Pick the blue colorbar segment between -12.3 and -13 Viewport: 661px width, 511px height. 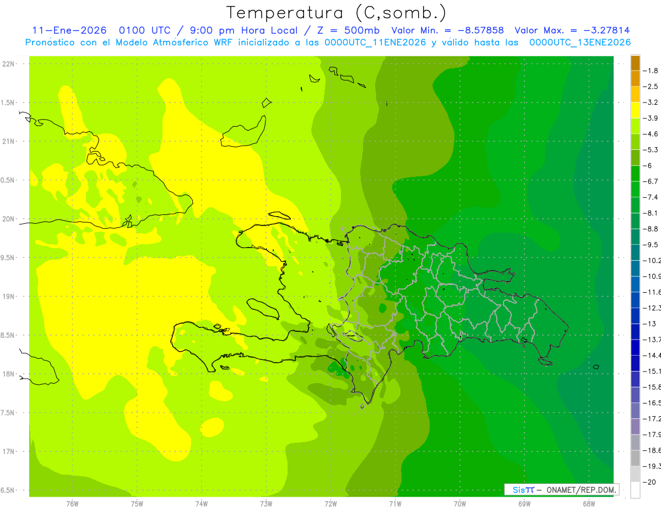click(x=635, y=316)
